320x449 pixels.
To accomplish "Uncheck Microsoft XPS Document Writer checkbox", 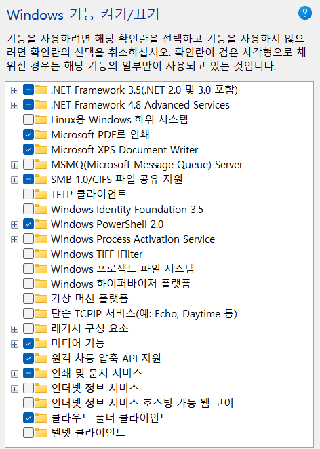I will pos(28,149).
